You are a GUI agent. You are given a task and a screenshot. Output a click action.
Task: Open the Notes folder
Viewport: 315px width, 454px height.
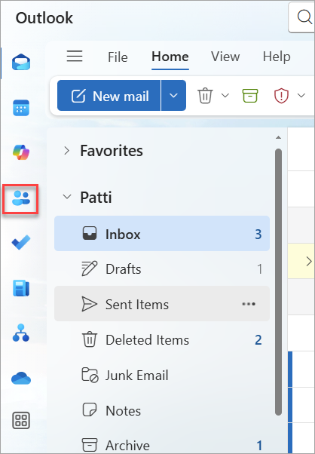pyautogui.click(x=162, y=410)
